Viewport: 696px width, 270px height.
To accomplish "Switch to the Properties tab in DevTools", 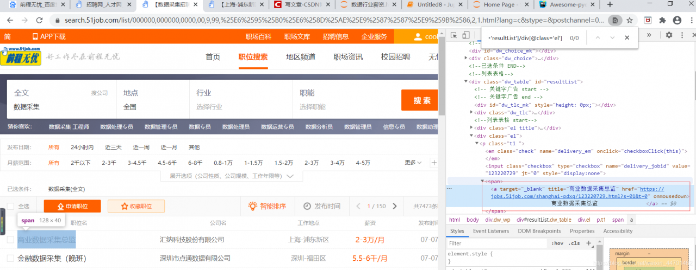I will pos(582,231).
